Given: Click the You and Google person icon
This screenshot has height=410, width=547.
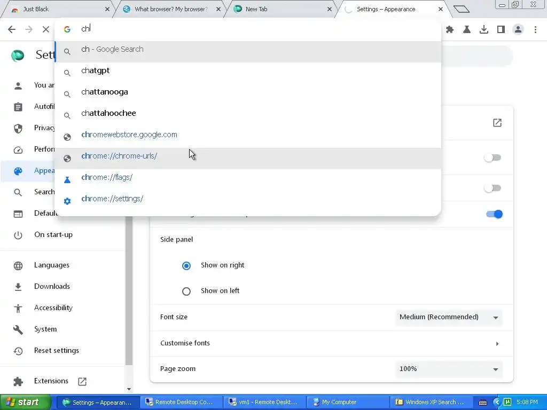Looking at the screenshot, I should [x=18, y=85].
